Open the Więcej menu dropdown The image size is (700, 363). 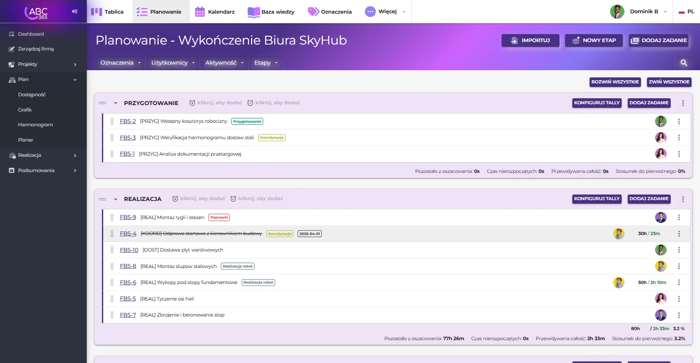pyautogui.click(x=385, y=12)
